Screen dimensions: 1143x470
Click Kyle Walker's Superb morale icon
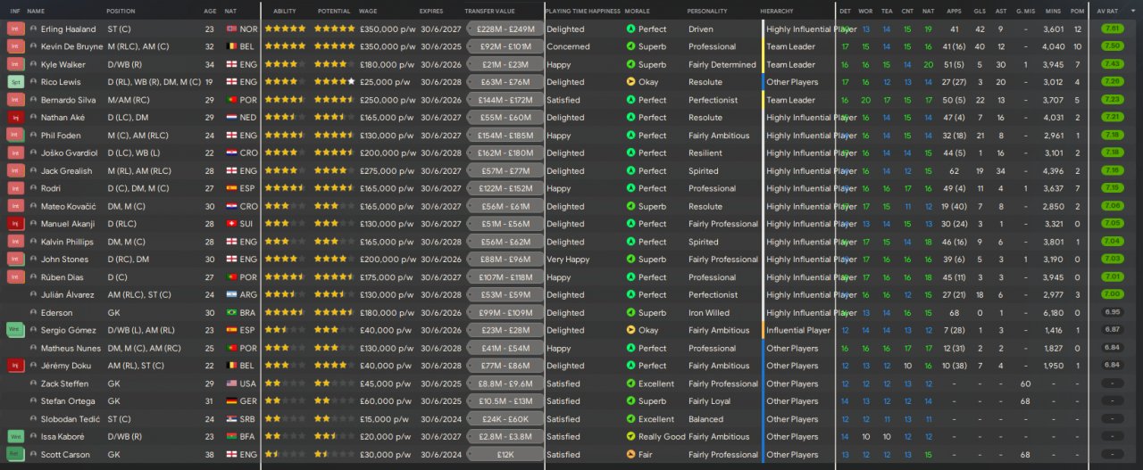tap(630, 64)
